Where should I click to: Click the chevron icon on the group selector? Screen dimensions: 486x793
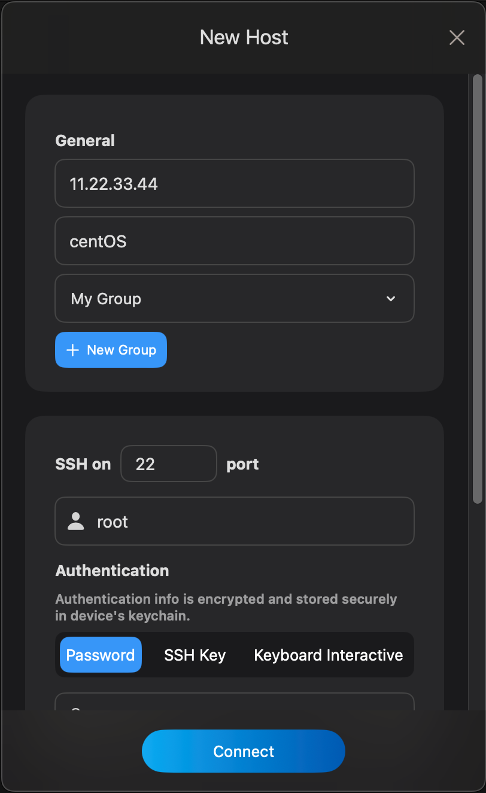(x=391, y=298)
